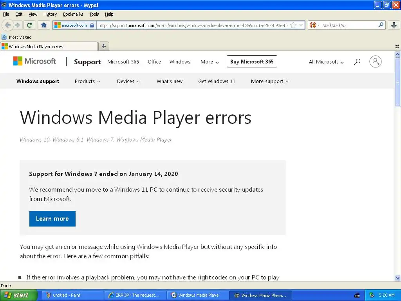Focus the DuckDuckGo search field
Image resolution: width=401 pixels, height=301 pixels.
pos(349,25)
